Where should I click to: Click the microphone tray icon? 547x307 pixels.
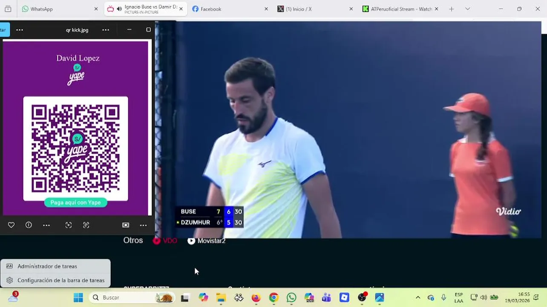tap(443, 298)
